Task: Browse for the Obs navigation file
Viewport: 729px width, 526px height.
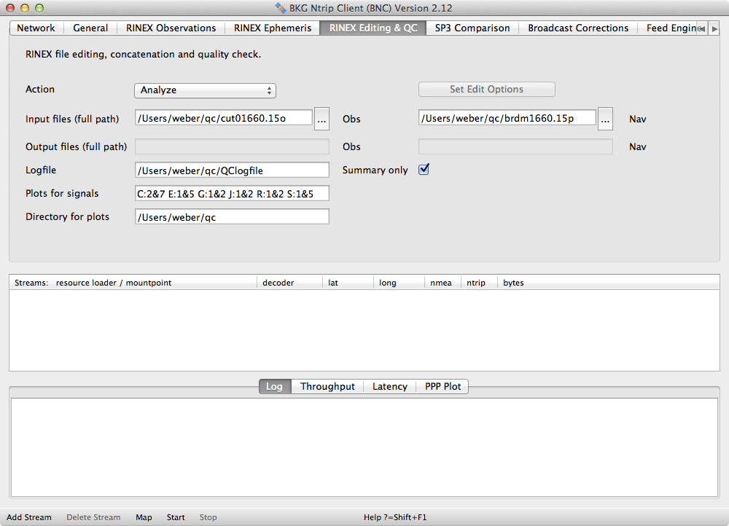Action: click(605, 119)
